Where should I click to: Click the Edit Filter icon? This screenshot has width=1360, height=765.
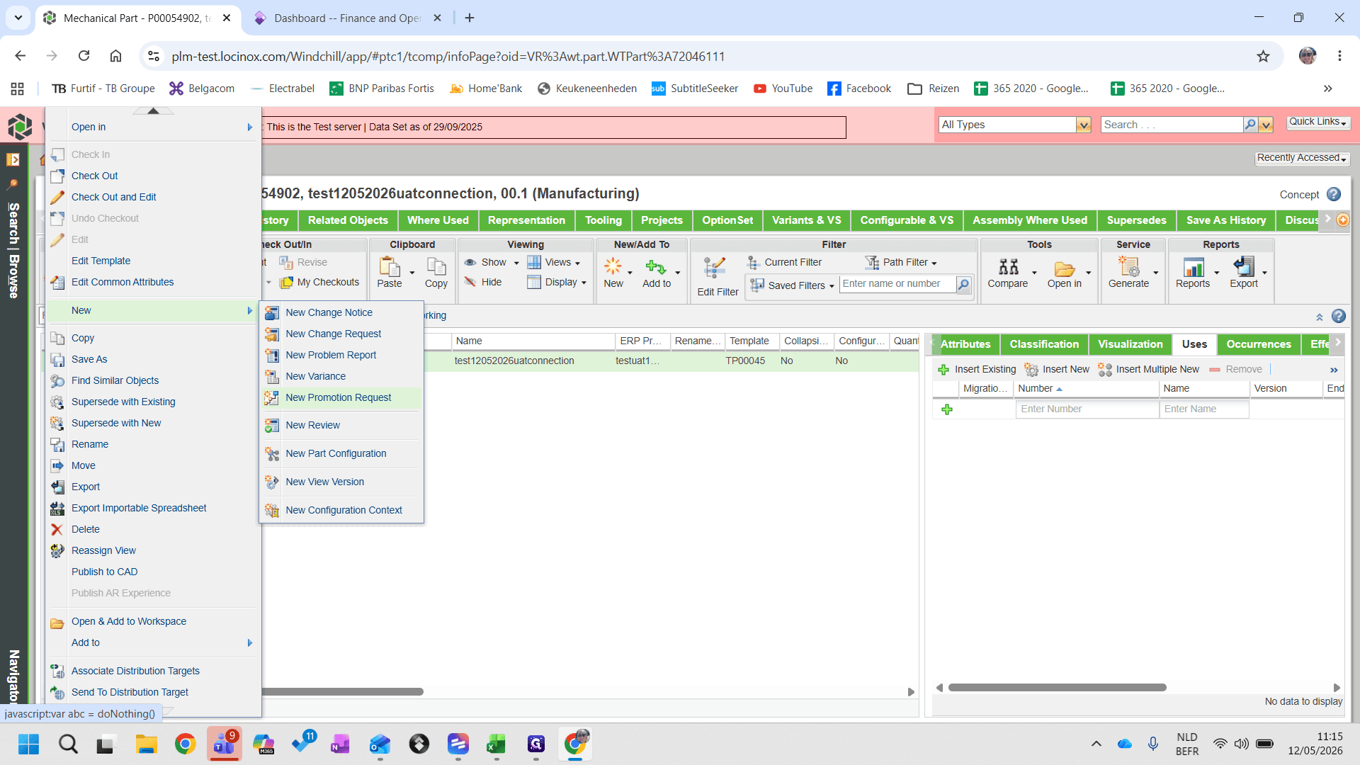click(714, 268)
